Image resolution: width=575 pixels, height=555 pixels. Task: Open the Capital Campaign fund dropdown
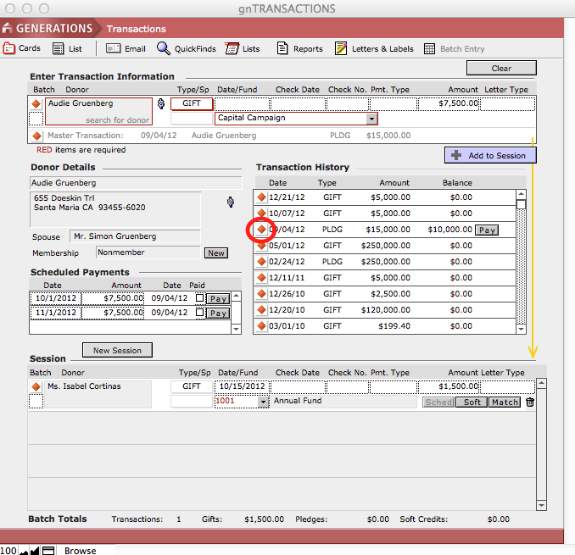point(371,119)
